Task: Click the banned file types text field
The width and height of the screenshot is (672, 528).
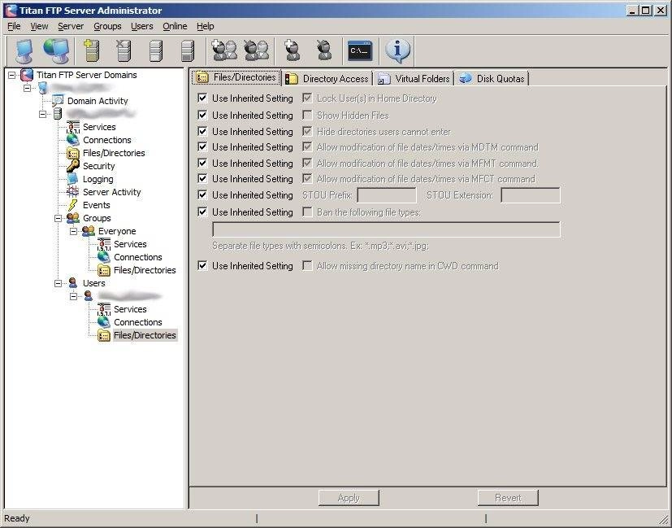Action: click(386, 229)
